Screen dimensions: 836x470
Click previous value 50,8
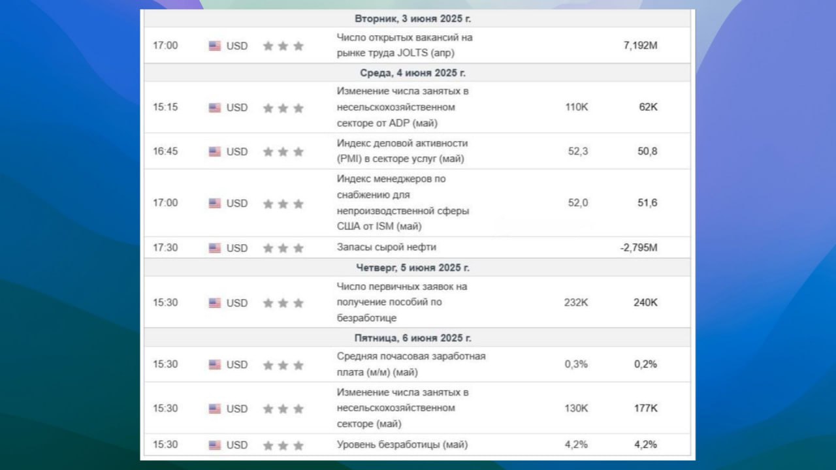[x=647, y=151]
